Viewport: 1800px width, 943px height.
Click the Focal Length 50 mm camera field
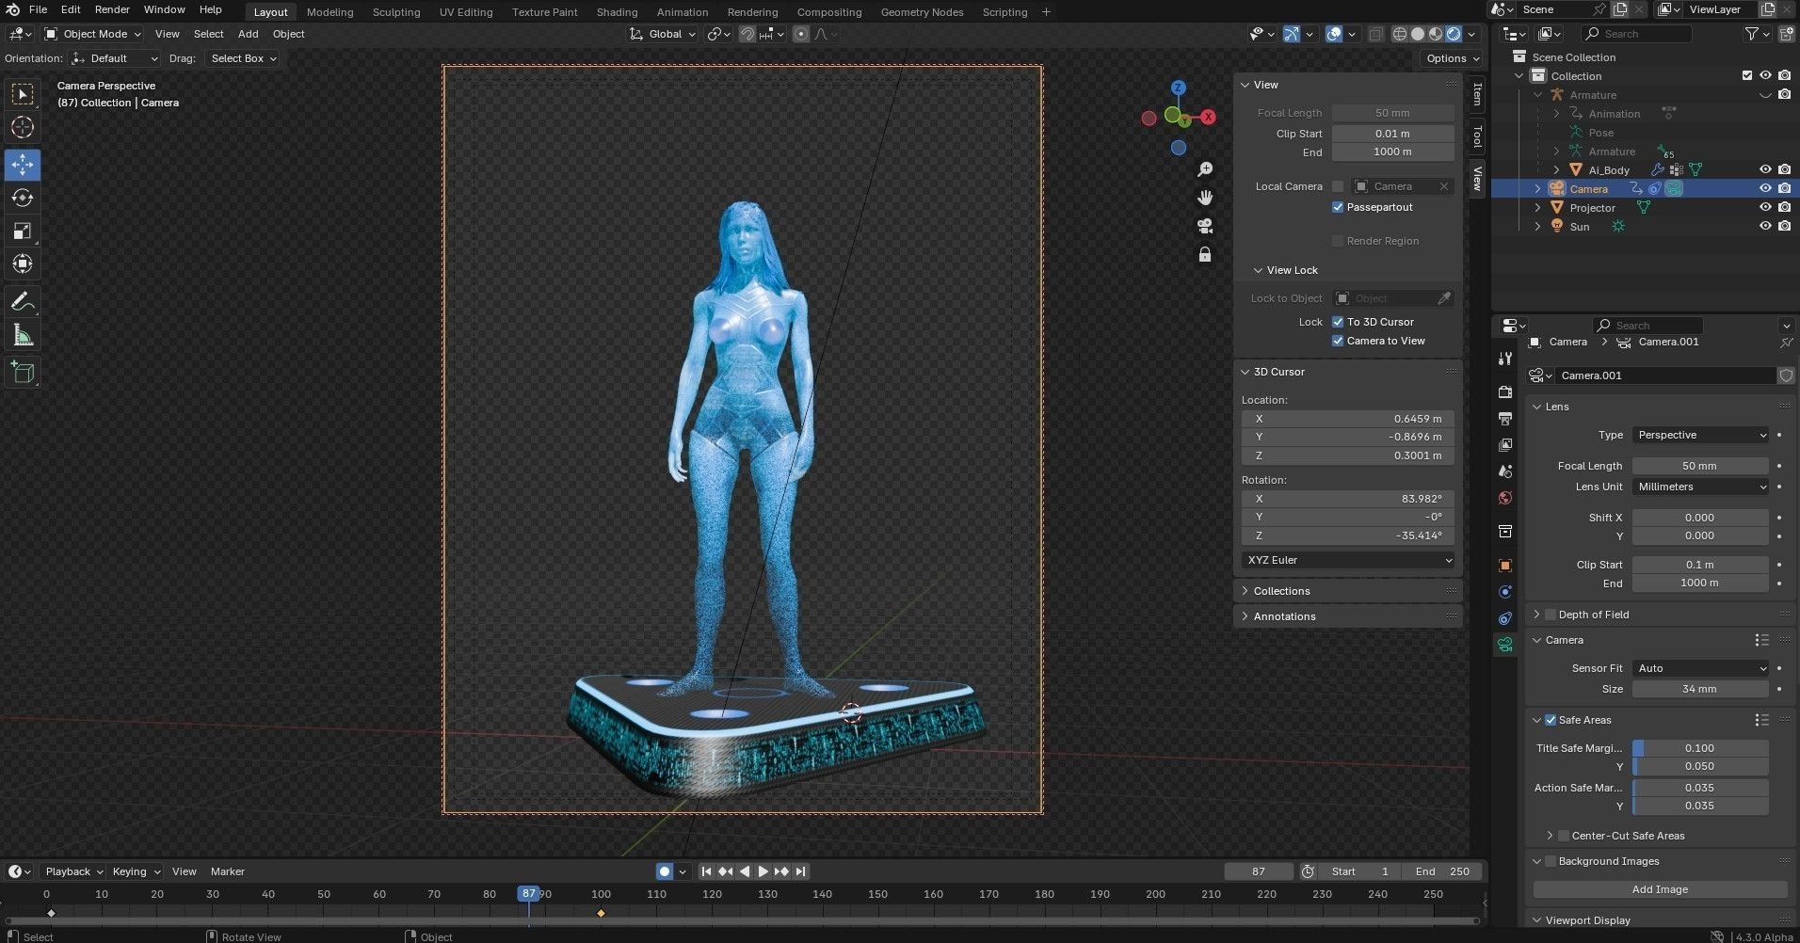click(x=1700, y=466)
